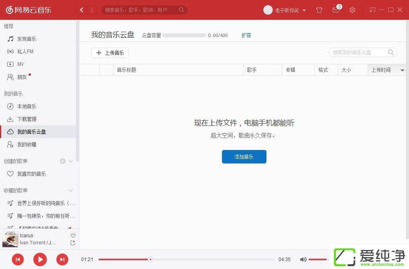Mute the volume speaker icon

[x=303, y=259]
